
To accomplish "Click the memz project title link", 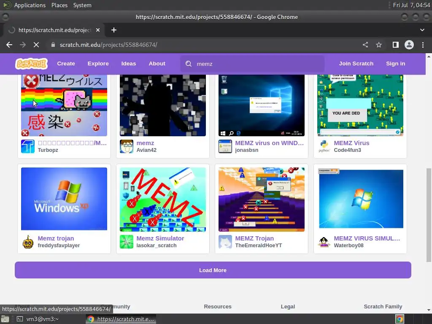I will point(145,143).
